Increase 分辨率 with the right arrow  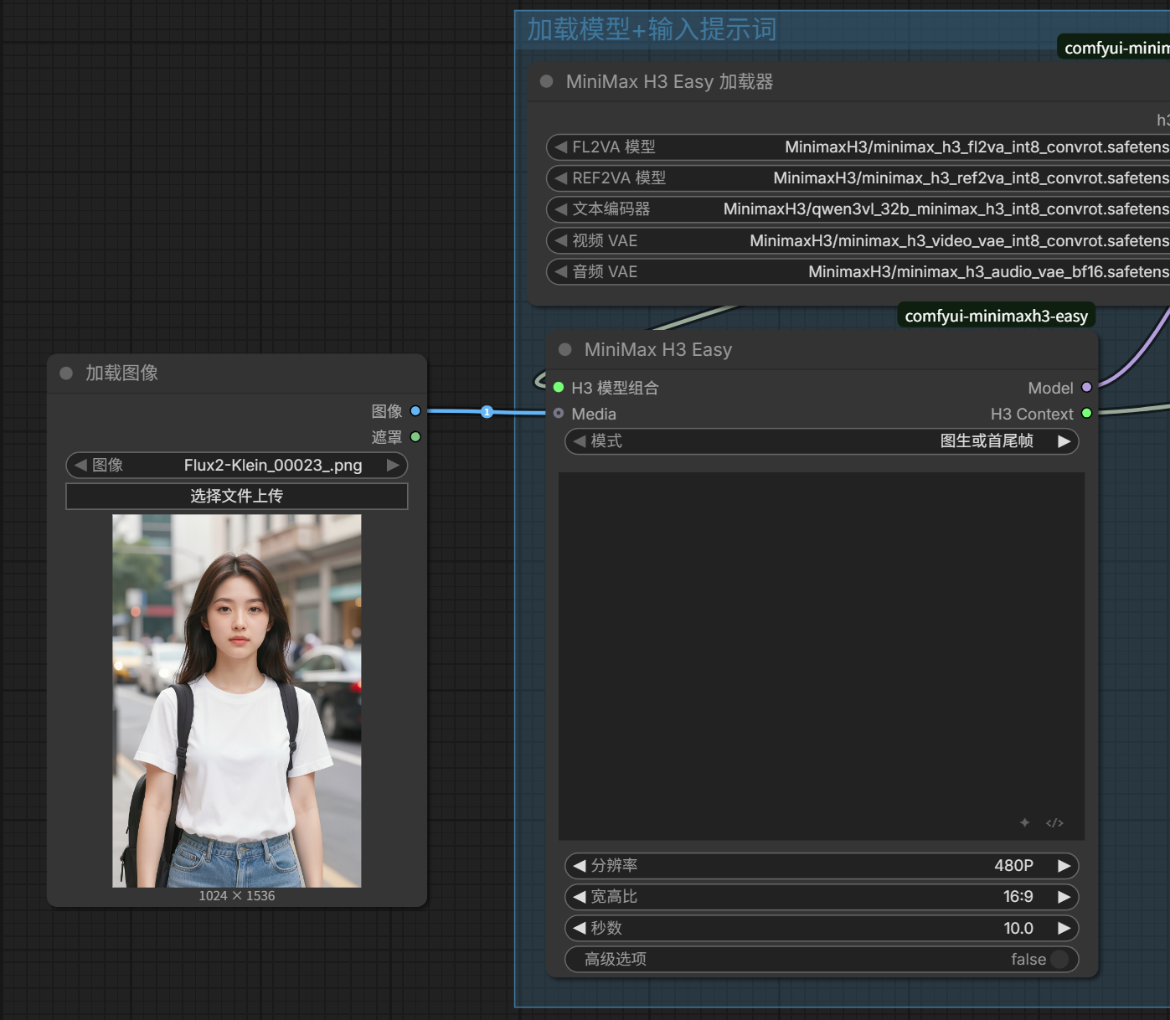tap(1064, 865)
